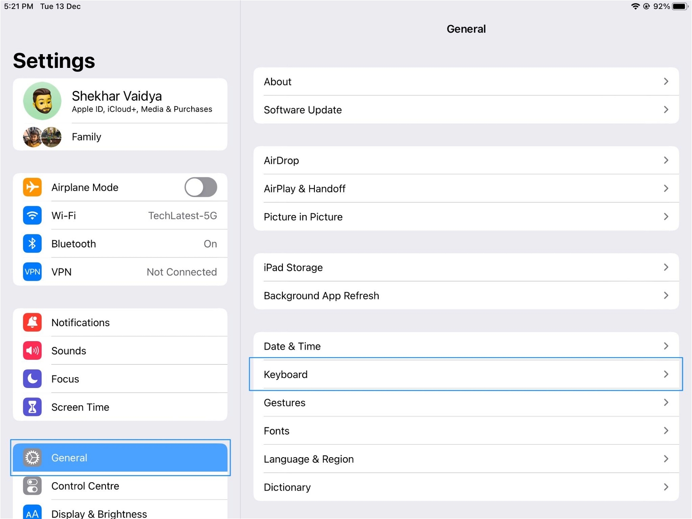Open iPad Storage chevron
This screenshot has height=519, width=692.
coord(666,267)
